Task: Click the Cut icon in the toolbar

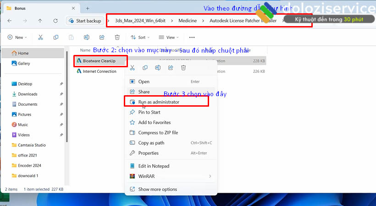Action: click(40, 37)
